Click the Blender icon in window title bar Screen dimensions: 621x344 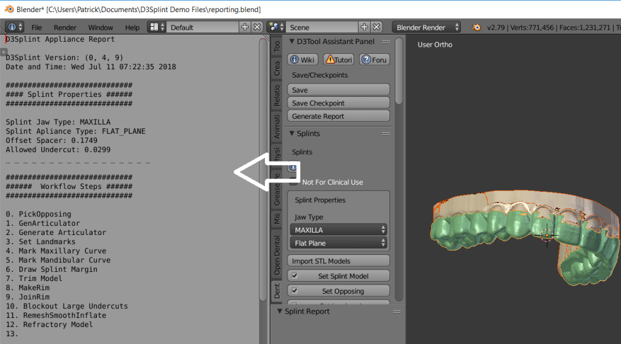[x=8, y=9]
